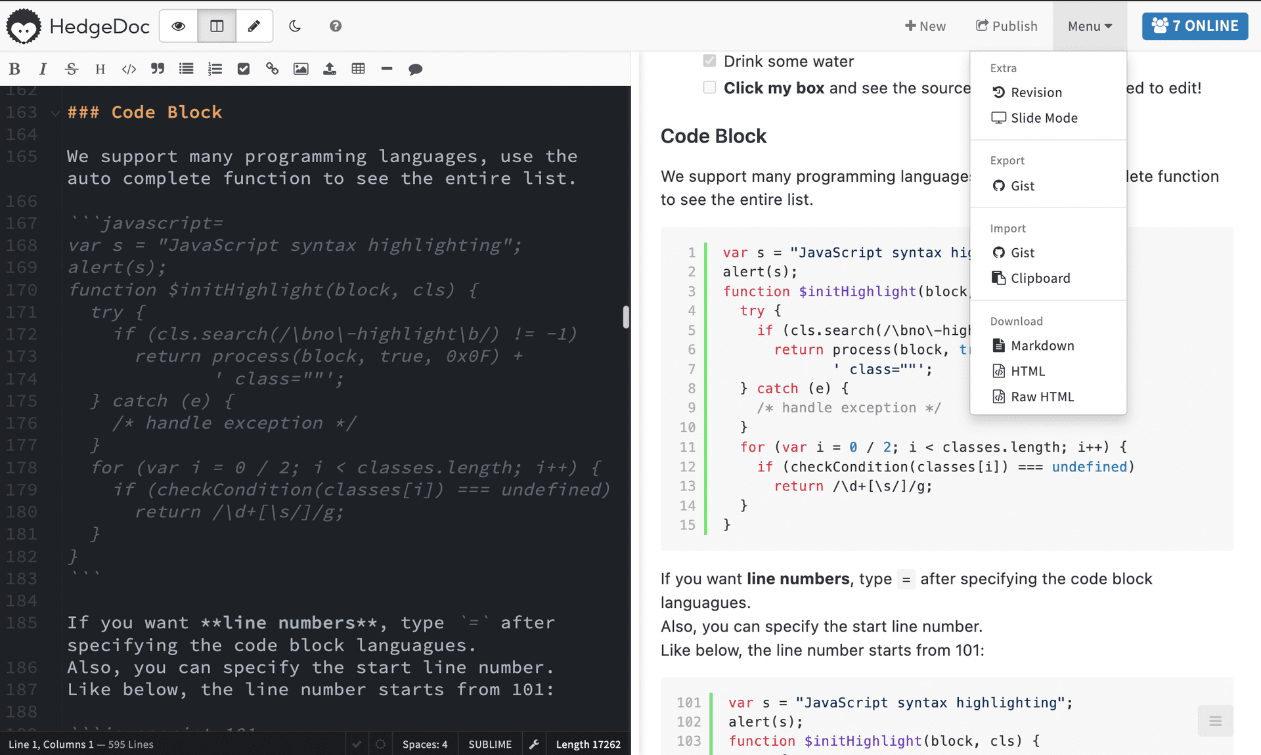This screenshot has width=1261, height=755.
Task: Click the unordered list icon
Action: point(185,68)
